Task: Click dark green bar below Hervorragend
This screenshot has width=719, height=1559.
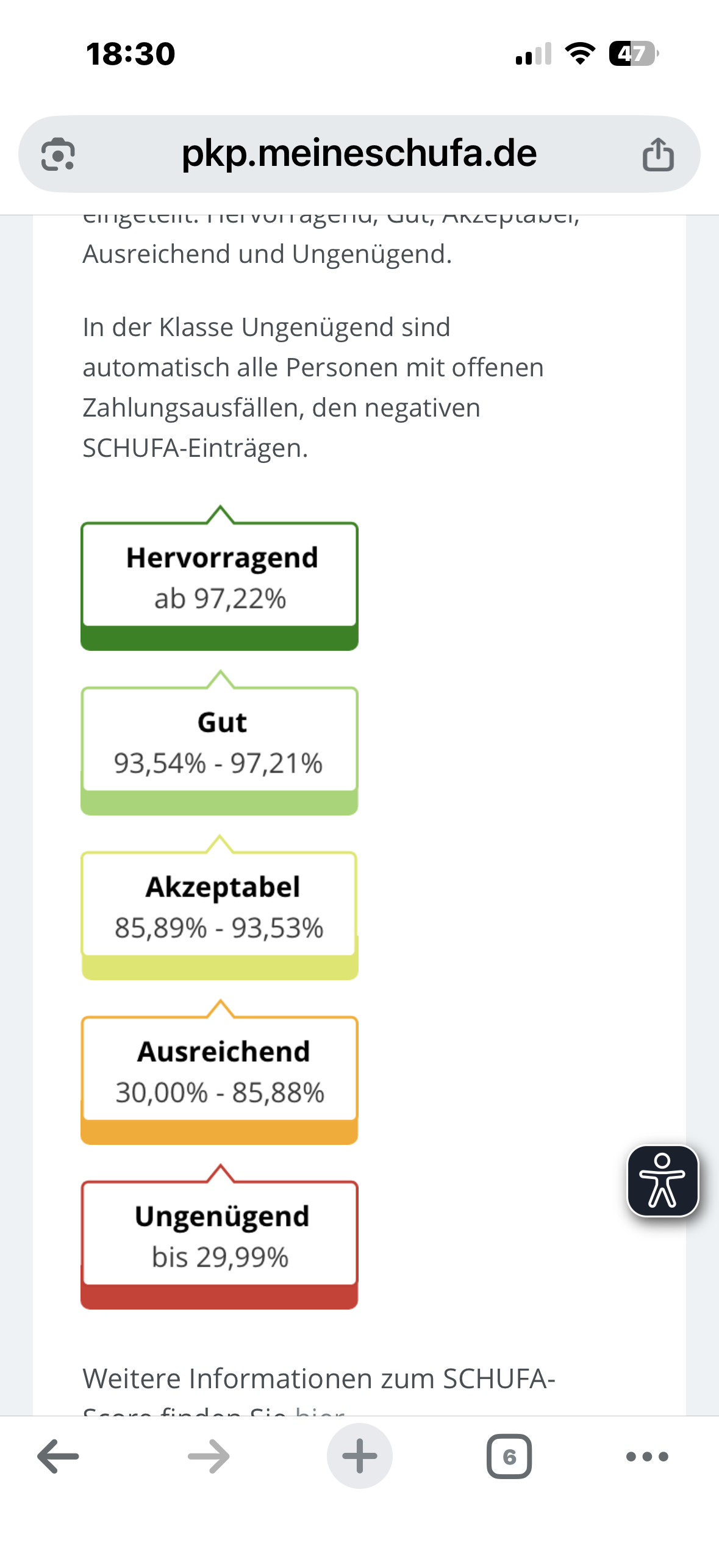Action: click(x=220, y=638)
